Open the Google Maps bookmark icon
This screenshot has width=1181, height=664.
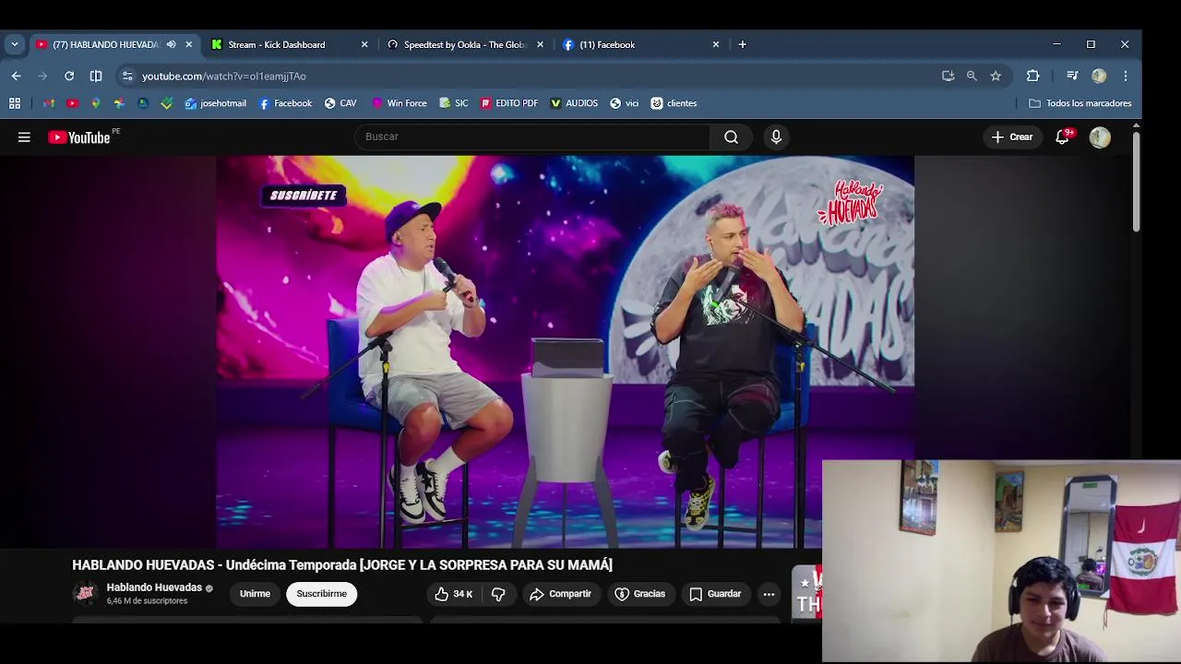point(96,103)
